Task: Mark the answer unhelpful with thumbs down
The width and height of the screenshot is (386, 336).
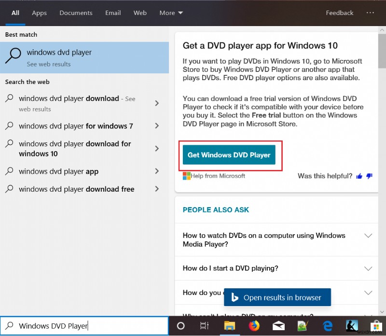Action: coord(369,176)
